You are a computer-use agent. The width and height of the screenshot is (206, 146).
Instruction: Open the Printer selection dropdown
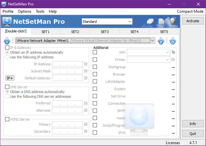pos(149,60)
